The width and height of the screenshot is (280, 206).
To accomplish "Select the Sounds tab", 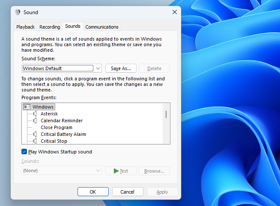I will 73,26.
